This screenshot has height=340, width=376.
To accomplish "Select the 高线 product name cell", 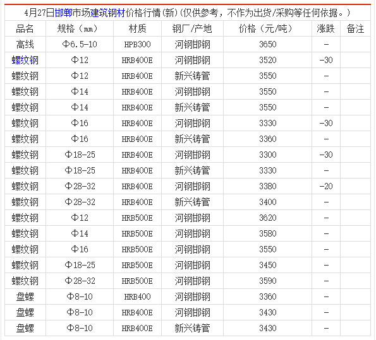I will pos(25,44).
